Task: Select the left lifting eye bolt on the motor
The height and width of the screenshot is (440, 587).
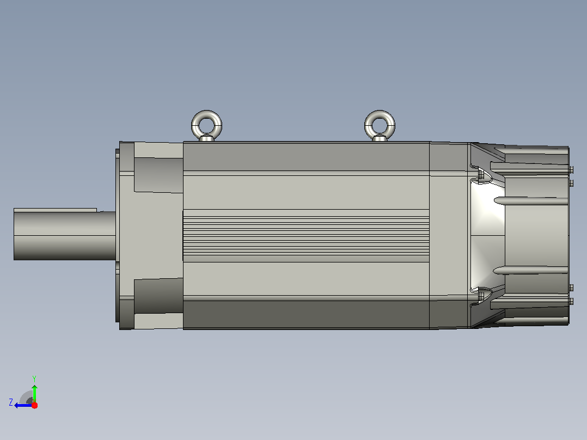Action: point(207,126)
